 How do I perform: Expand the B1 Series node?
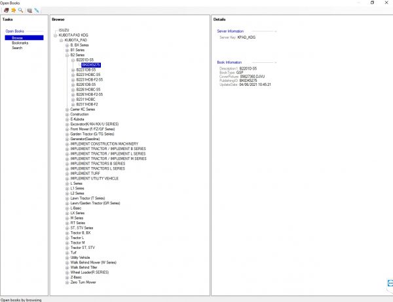tap(67, 50)
